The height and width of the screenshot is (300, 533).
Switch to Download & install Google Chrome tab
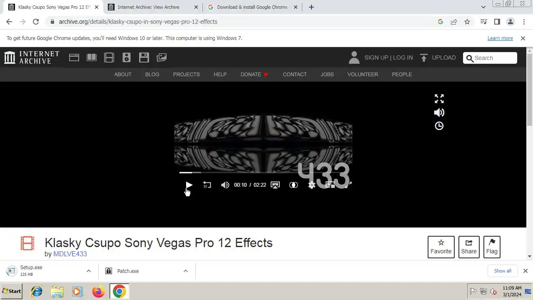[x=252, y=7]
